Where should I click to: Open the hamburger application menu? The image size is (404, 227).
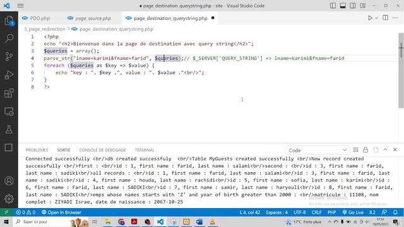(x=20, y=6)
